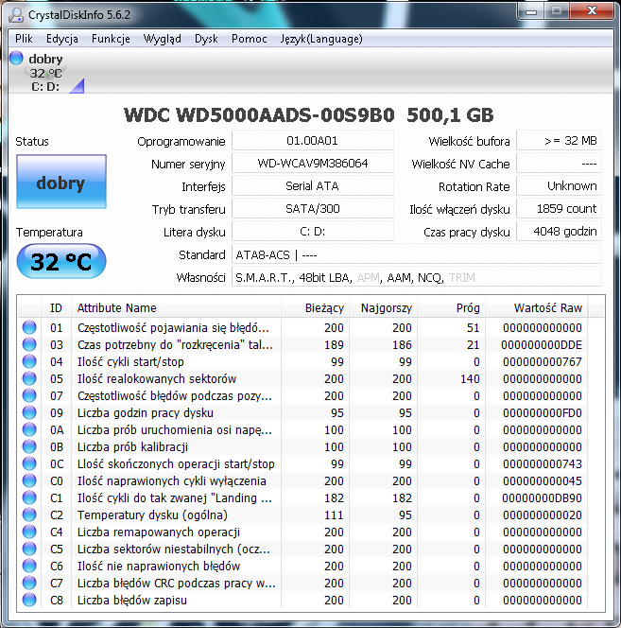Select row 'Liczba błędów zapisu'
This screenshot has height=628, width=621.
(303, 600)
